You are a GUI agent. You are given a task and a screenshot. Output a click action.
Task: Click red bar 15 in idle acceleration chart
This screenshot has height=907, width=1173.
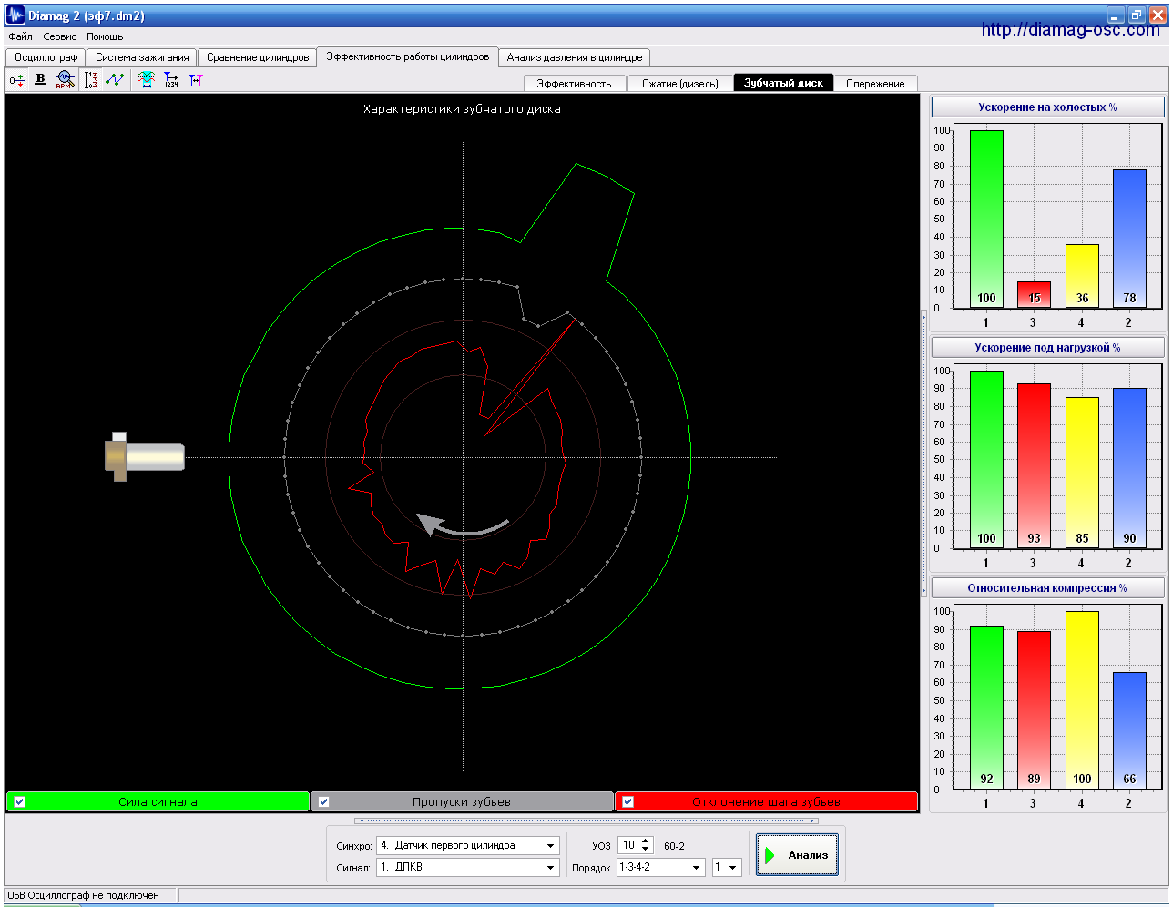pyautogui.click(x=1034, y=294)
